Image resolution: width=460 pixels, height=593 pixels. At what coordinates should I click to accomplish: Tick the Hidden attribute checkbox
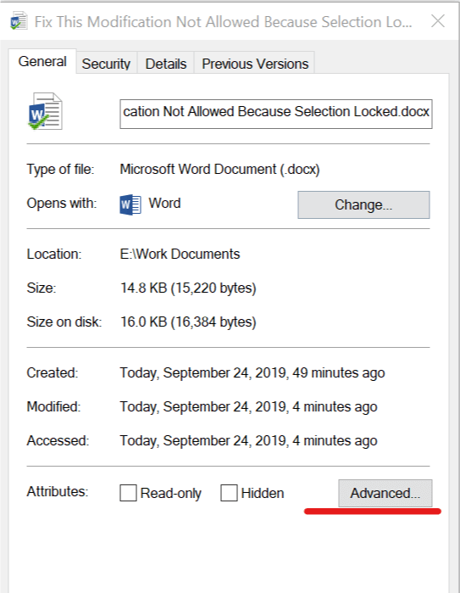[229, 493]
